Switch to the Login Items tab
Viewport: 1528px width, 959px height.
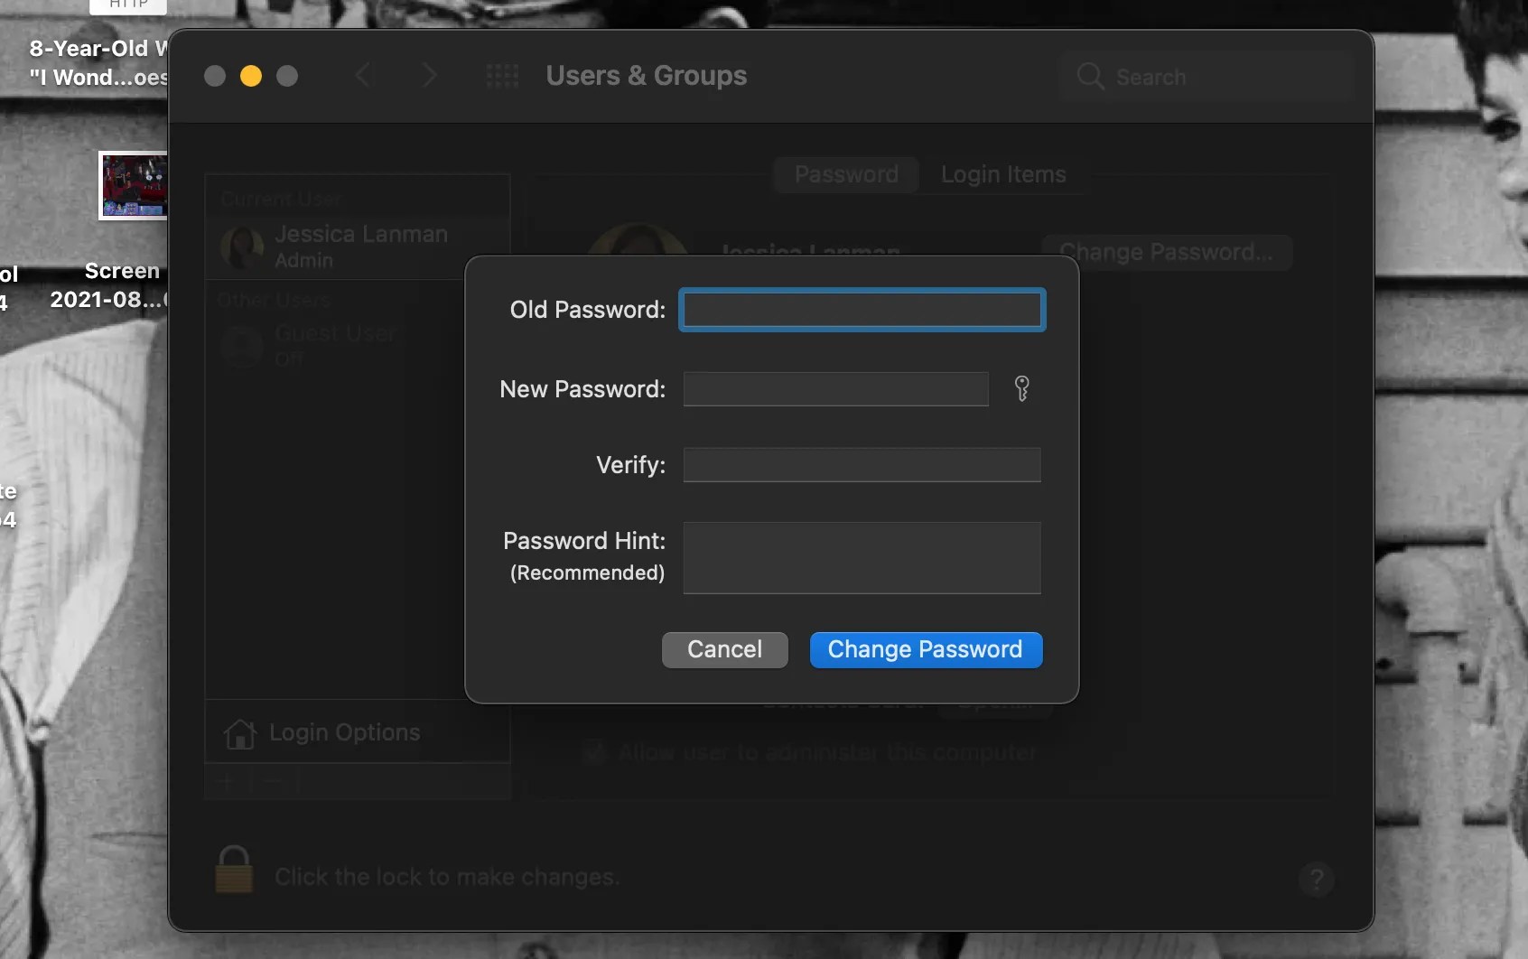[1004, 174]
